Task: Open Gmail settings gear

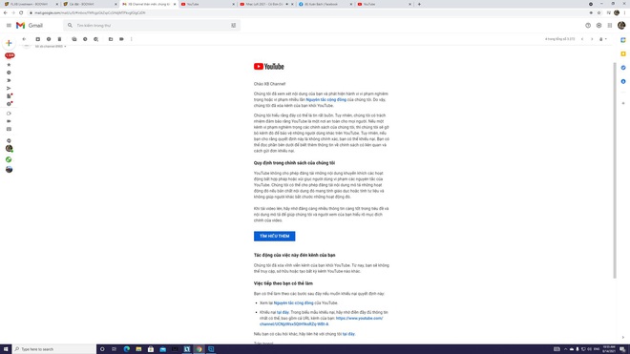Action: point(598,26)
